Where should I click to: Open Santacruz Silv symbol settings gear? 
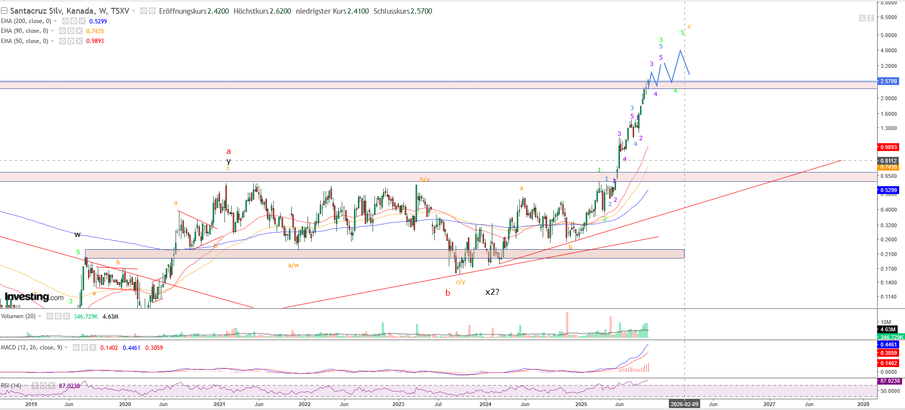point(152,11)
